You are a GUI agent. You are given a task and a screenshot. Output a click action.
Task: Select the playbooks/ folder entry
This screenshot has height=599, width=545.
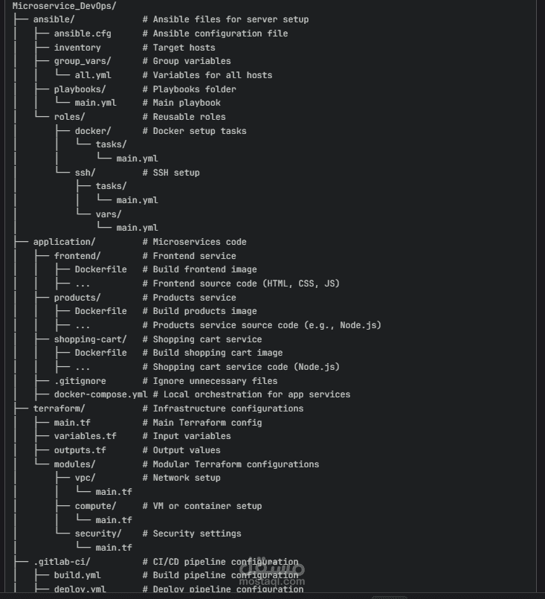[80, 89]
